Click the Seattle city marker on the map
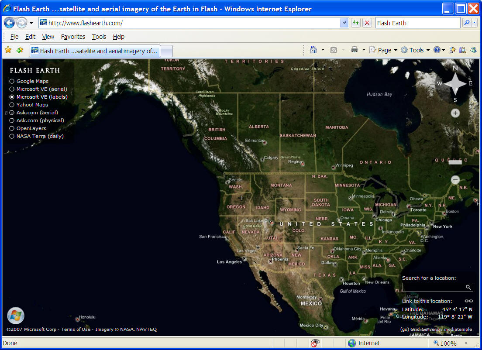This screenshot has height=350, width=482. [227, 182]
